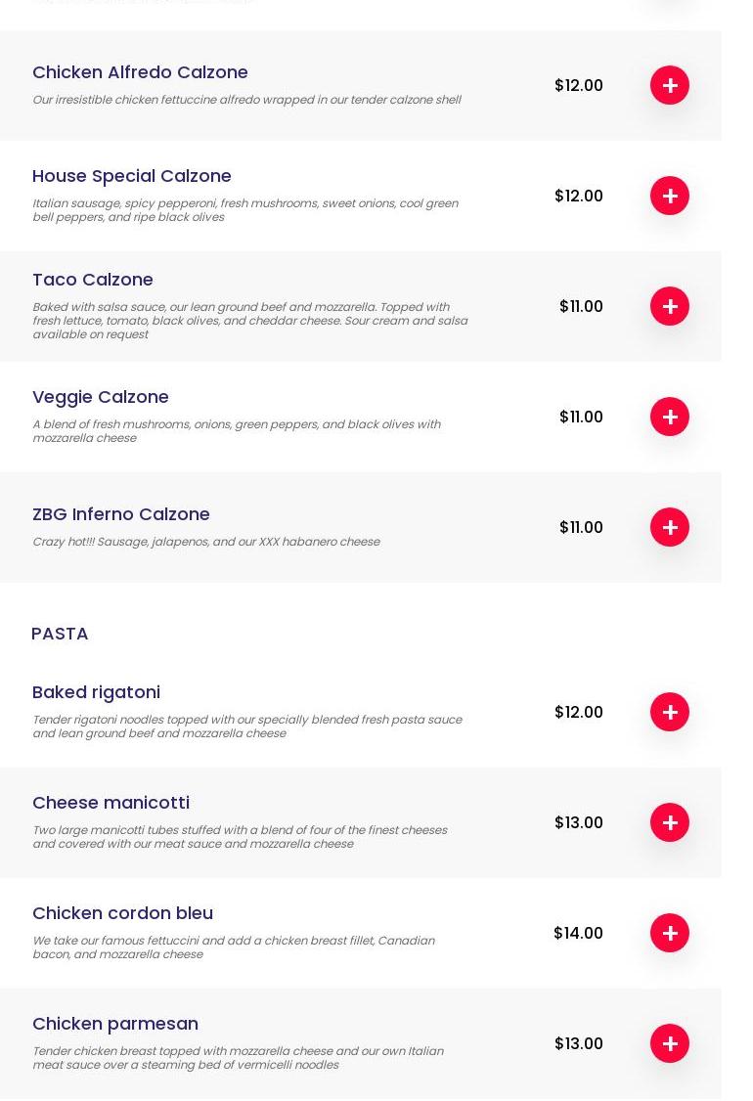This screenshot has width=753, height=1101.
Task: Add Chicken parmesan using plus icon
Action: pyautogui.click(x=670, y=1043)
